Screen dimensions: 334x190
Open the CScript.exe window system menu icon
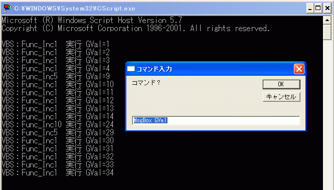7,8
